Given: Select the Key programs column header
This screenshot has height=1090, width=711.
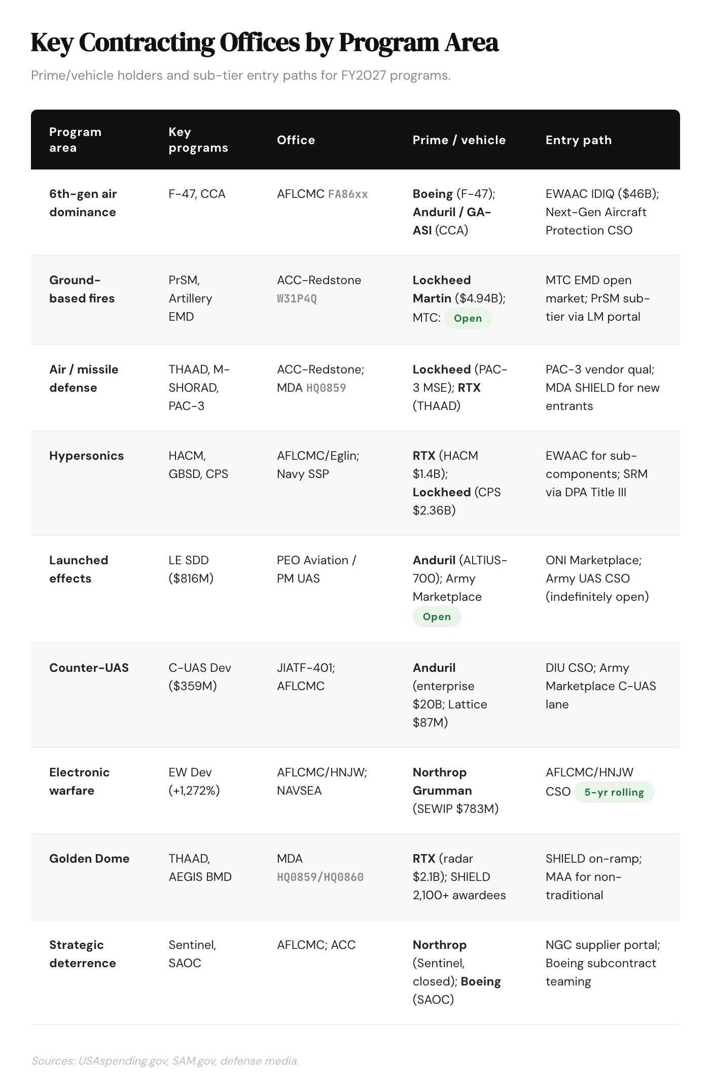Looking at the screenshot, I should [x=198, y=140].
